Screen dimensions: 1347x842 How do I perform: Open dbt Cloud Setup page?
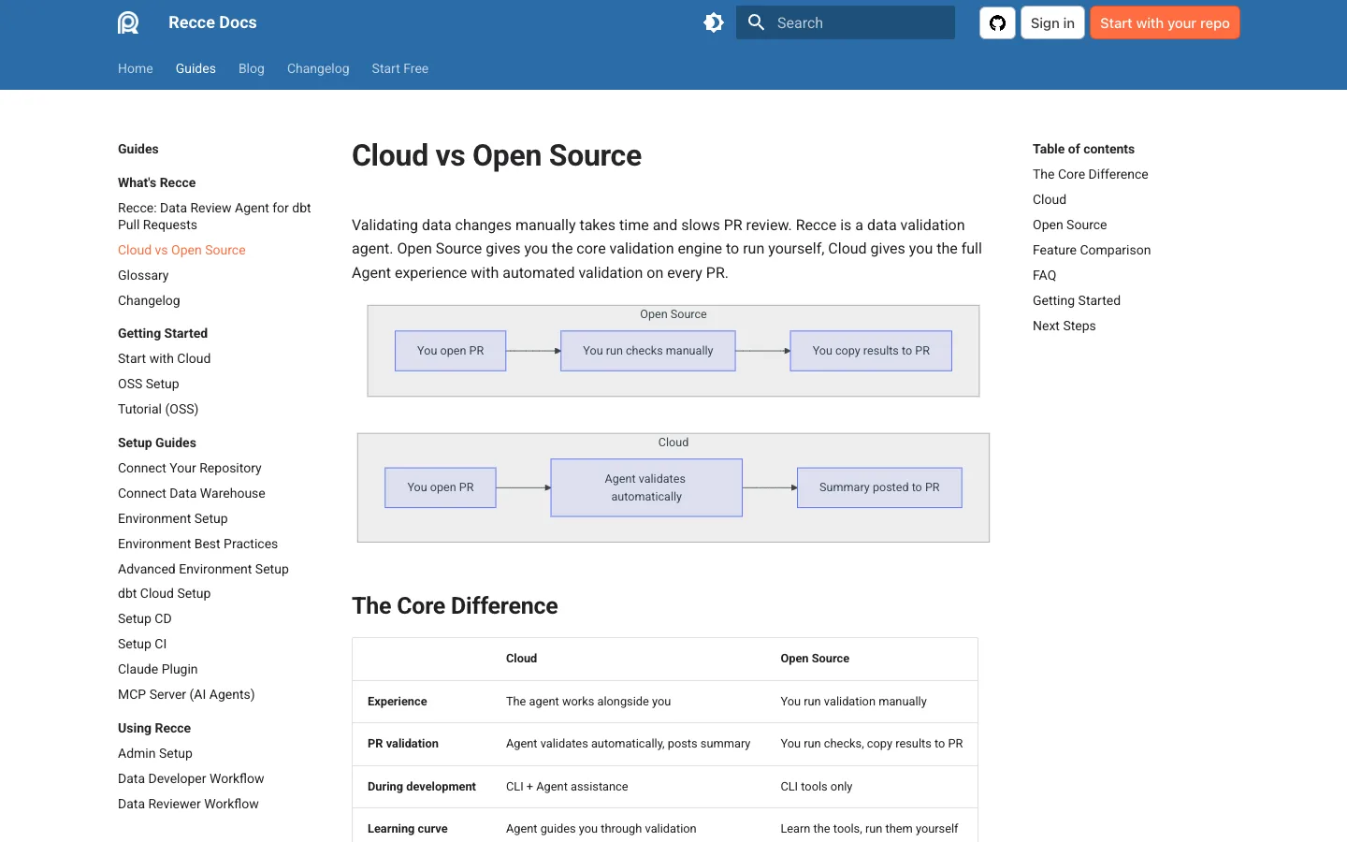tap(164, 593)
